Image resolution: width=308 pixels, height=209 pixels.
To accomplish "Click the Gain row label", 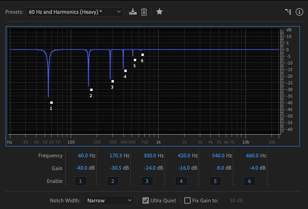I will point(57,168).
